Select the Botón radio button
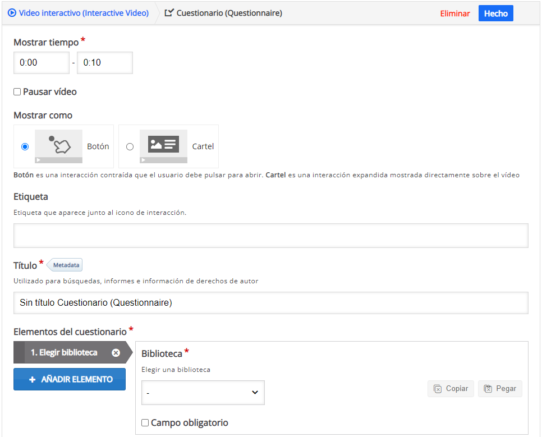Viewport: 542px width, 437px height. pyautogui.click(x=25, y=147)
